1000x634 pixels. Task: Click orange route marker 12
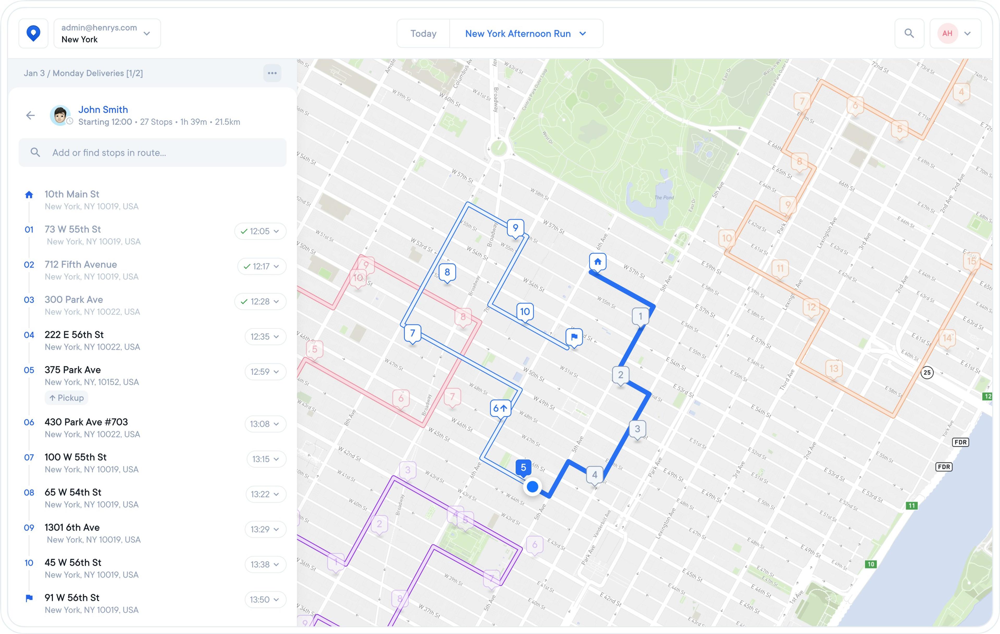tap(811, 308)
